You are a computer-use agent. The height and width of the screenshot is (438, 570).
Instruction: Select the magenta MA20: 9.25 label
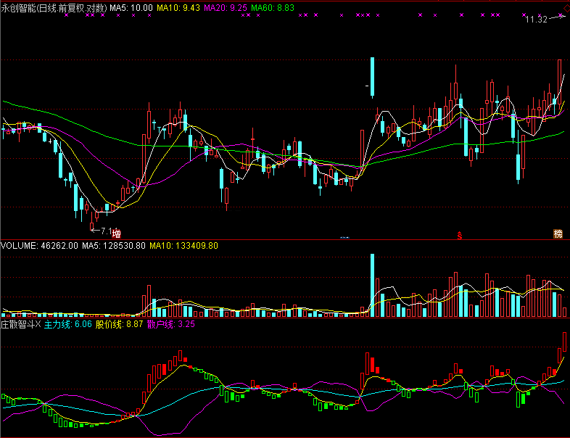[x=226, y=8]
